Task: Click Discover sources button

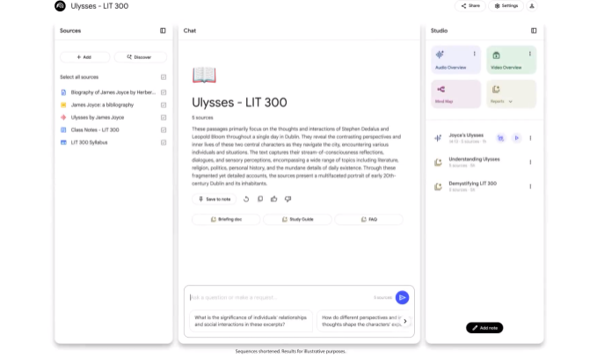Action: pos(140,57)
